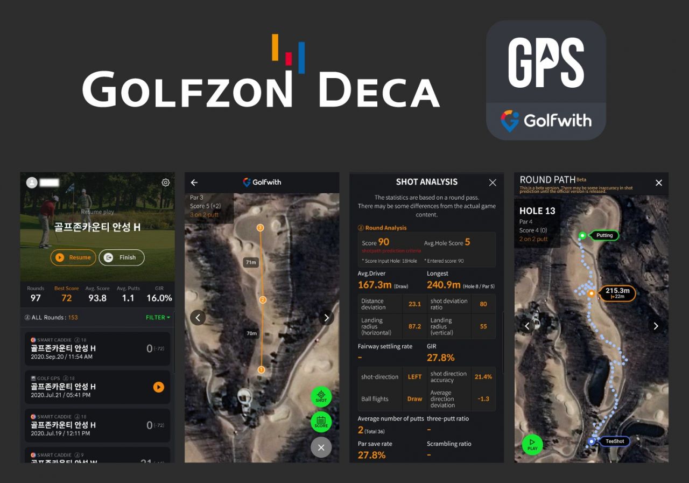
Task: Select shot-direction LEFT cell
Action: coord(414,377)
